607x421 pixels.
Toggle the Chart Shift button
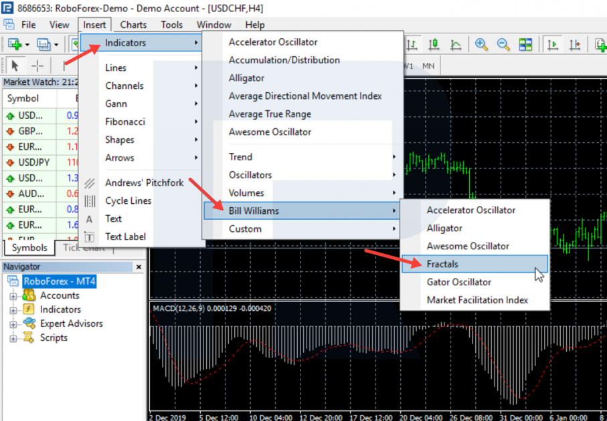click(575, 45)
